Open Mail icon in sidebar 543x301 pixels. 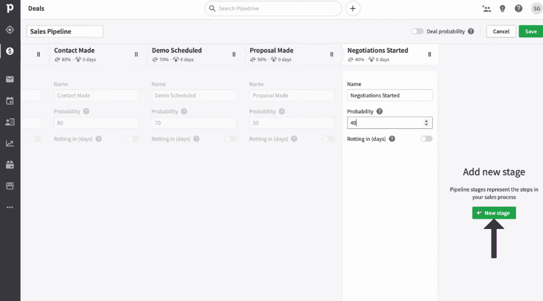[10, 80]
